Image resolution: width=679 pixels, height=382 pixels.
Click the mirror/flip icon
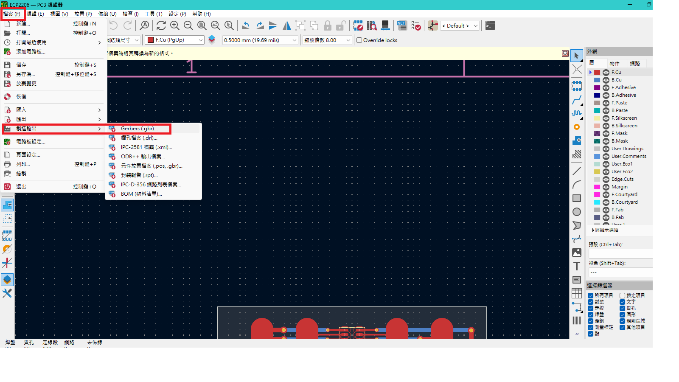[287, 25]
